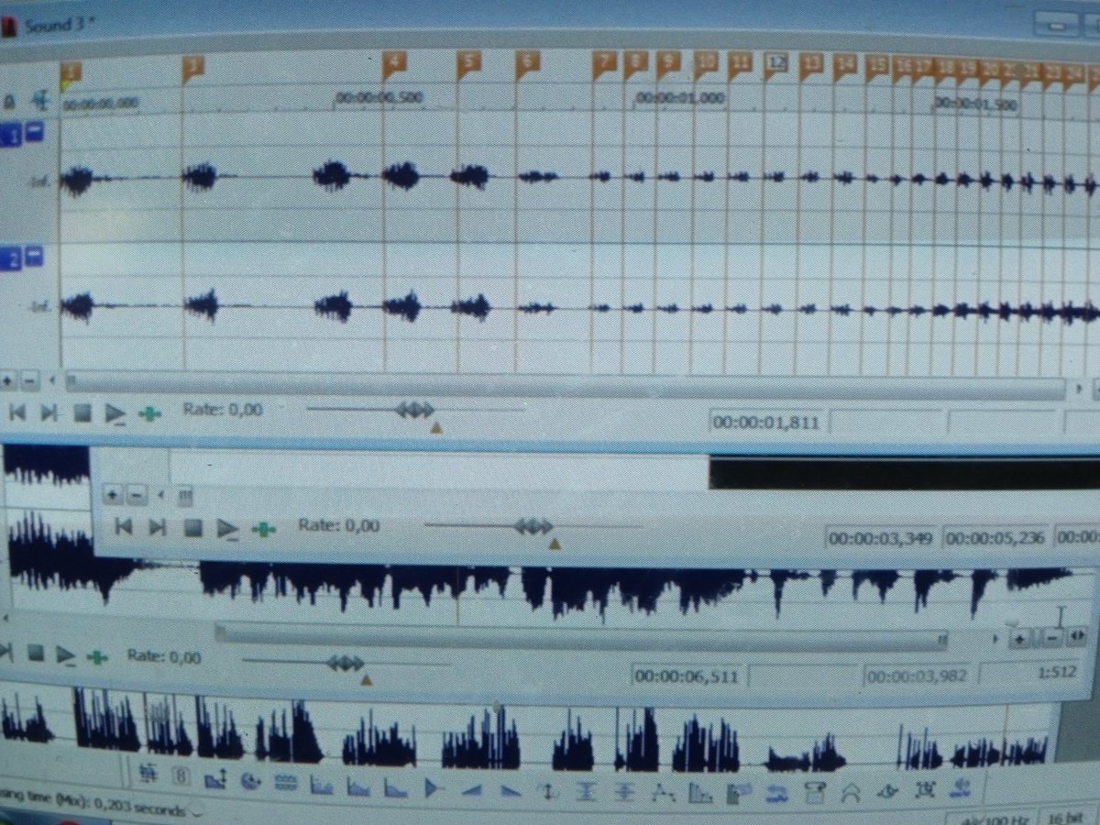Viewport: 1100px width, 825px height.
Task: Zoom out with the minus button in the middle window
Action: click(137, 495)
